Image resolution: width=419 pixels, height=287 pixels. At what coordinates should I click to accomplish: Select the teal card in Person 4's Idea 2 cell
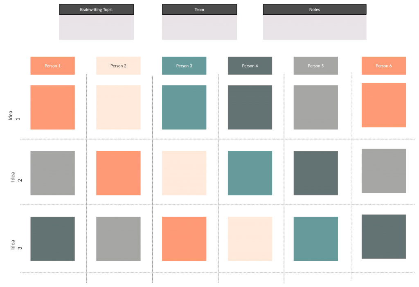coord(250,173)
